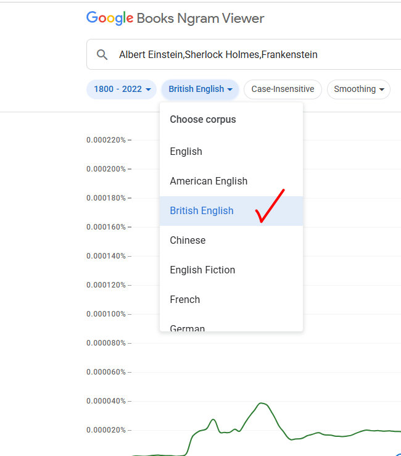Select British English in corpus list
Screen dimensions: 401x456
pos(231,211)
